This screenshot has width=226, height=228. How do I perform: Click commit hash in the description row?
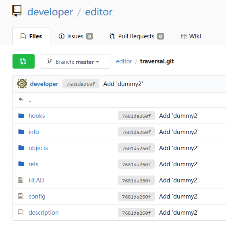tap(136, 213)
